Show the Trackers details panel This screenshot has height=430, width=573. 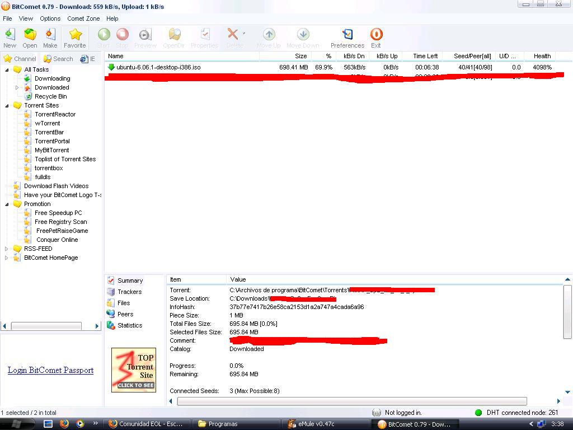(124, 292)
